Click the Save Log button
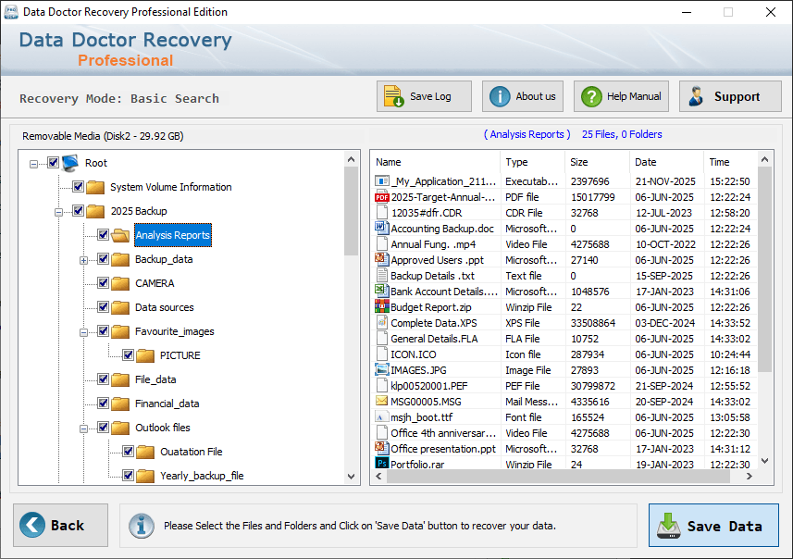This screenshot has height=559, width=793. coord(424,96)
